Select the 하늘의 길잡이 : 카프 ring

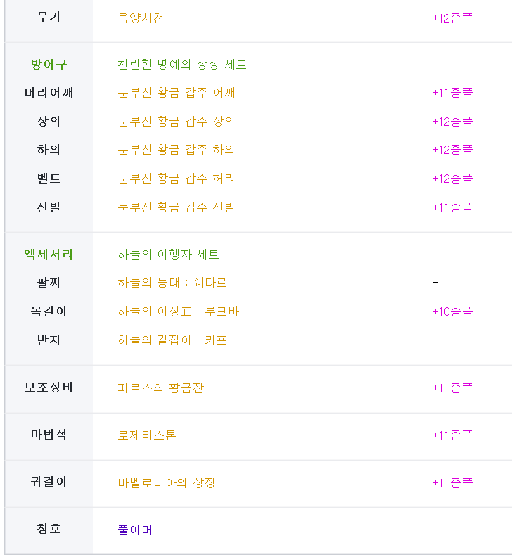(x=172, y=340)
